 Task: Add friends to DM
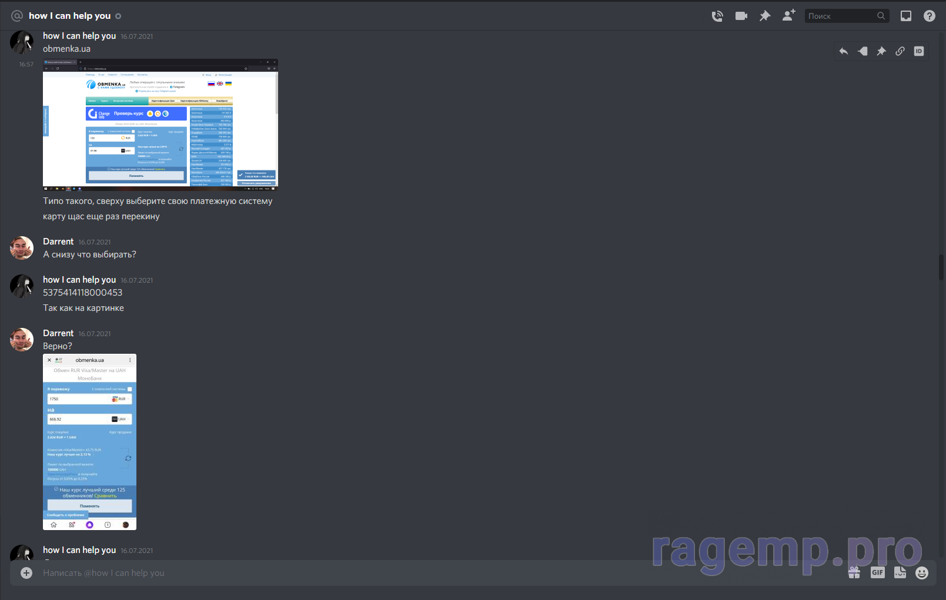point(788,16)
